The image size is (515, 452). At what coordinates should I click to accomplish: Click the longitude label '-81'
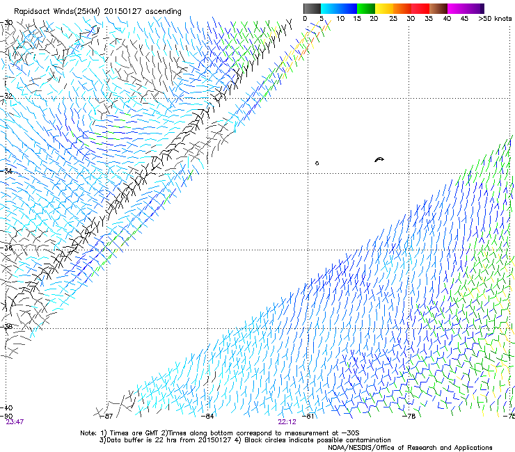(x=308, y=417)
